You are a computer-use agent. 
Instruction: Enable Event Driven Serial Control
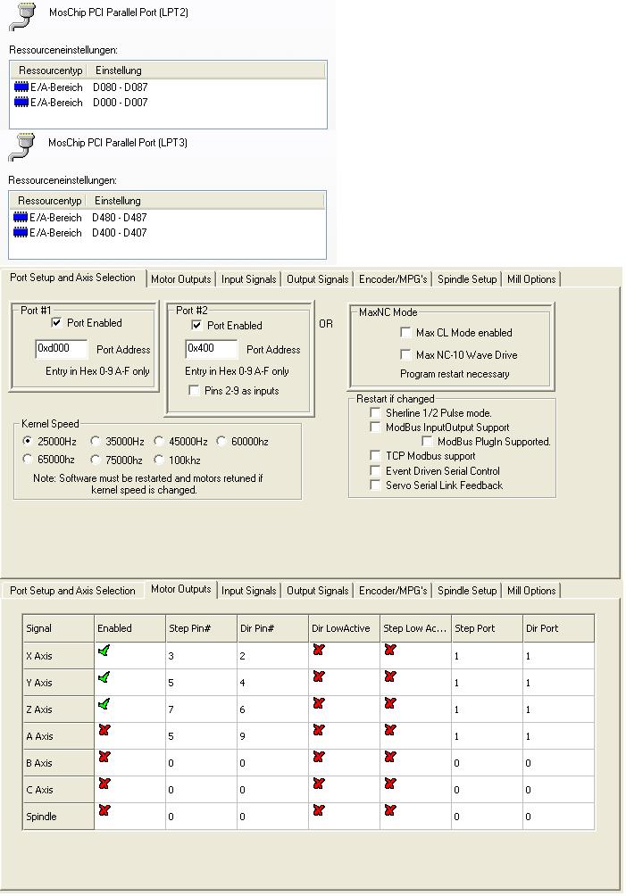click(375, 471)
